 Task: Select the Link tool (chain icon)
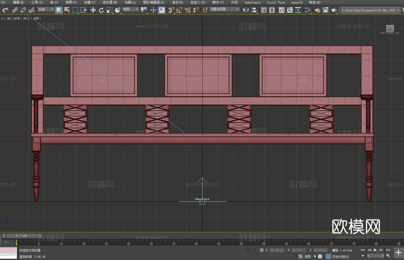(x=15, y=10)
